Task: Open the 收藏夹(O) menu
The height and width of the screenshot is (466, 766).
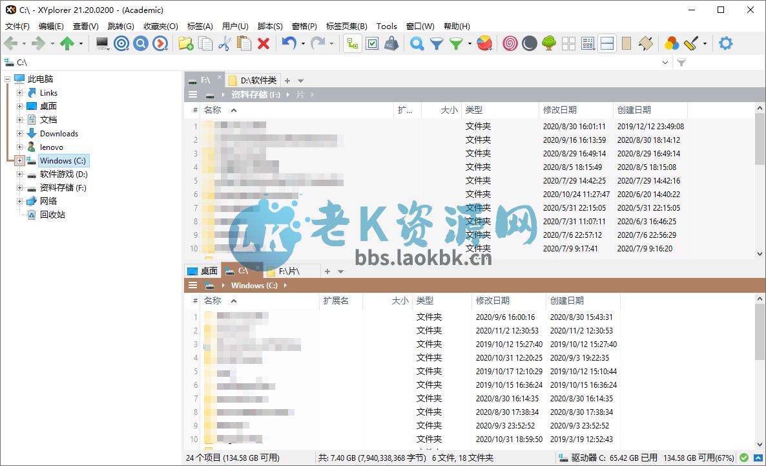Action: click(161, 26)
